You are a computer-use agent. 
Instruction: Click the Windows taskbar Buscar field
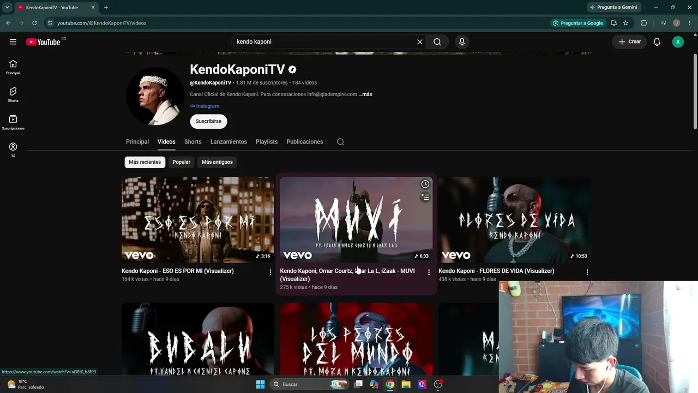click(x=309, y=384)
